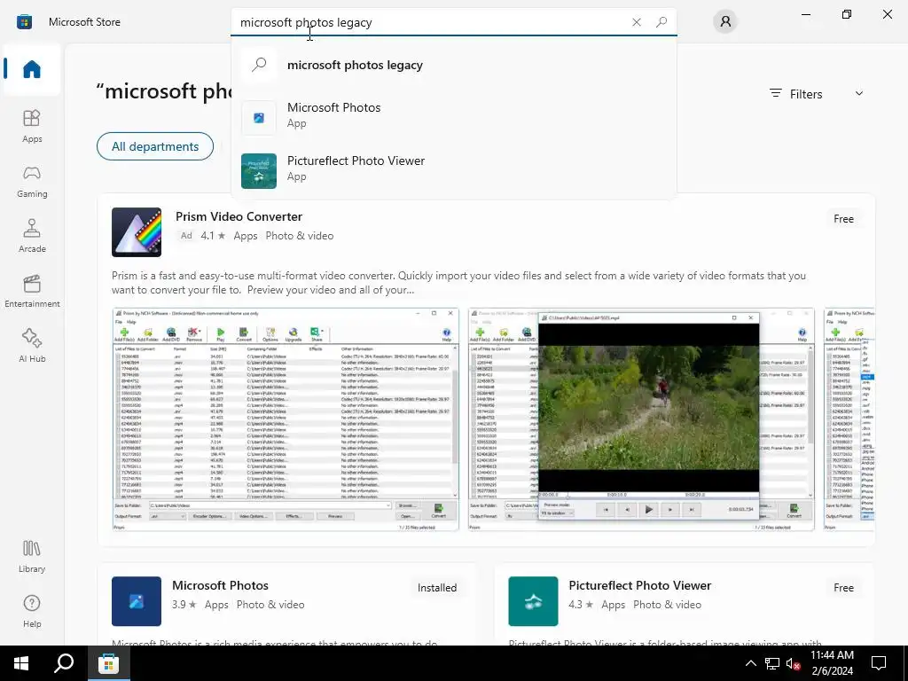The height and width of the screenshot is (681, 908).
Task: Open the Windows Start menu
Action: pyautogui.click(x=21, y=663)
